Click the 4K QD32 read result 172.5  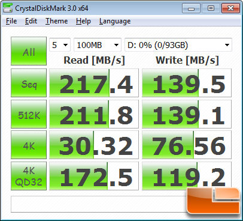click(x=94, y=176)
